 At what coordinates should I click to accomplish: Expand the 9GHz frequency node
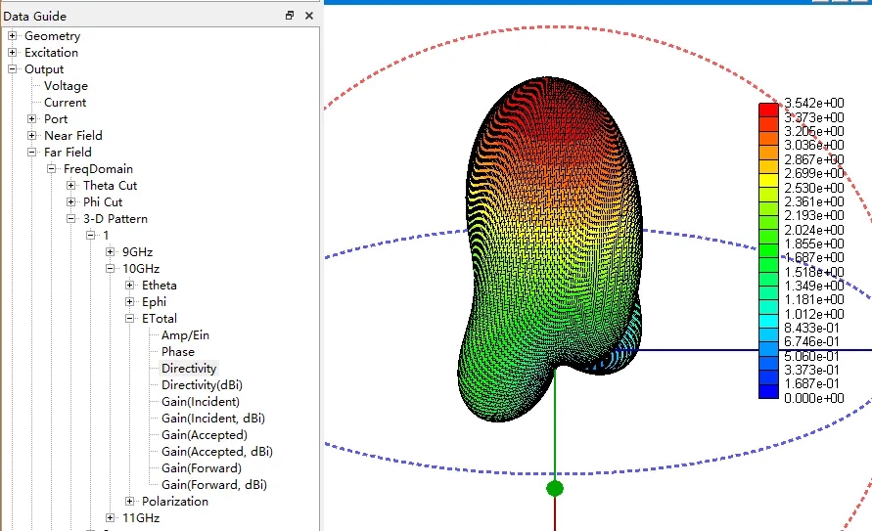(x=111, y=252)
